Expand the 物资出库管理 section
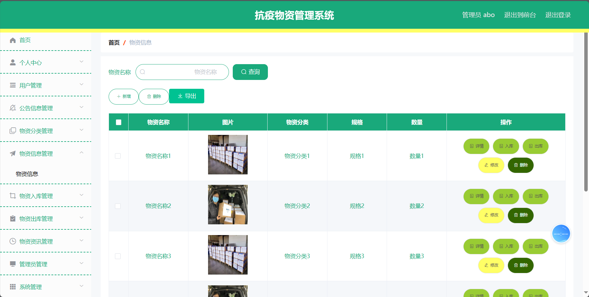Image resolution: width=589 pixels, height=297 pixels. (46, 218)
